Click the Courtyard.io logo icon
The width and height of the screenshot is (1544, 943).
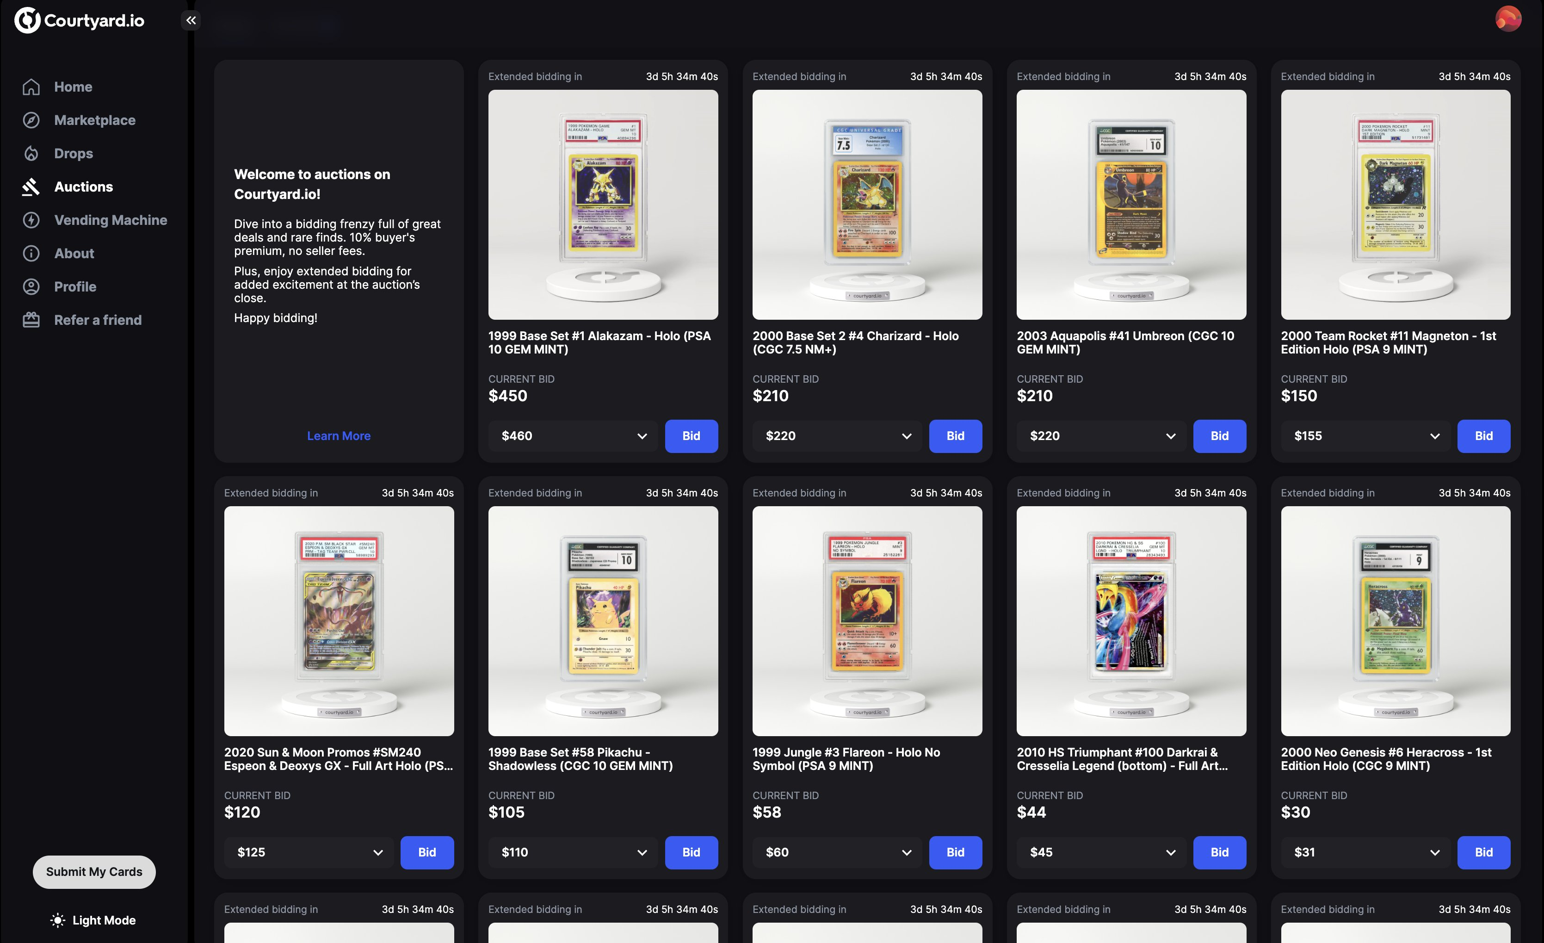[28, 21]
